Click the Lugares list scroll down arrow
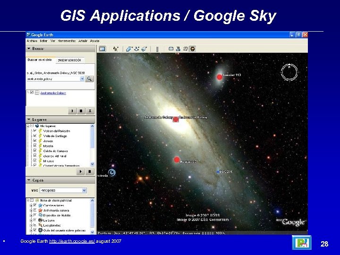Image resolution: width=340 pixels, height=255 pixels. [92, 164]
